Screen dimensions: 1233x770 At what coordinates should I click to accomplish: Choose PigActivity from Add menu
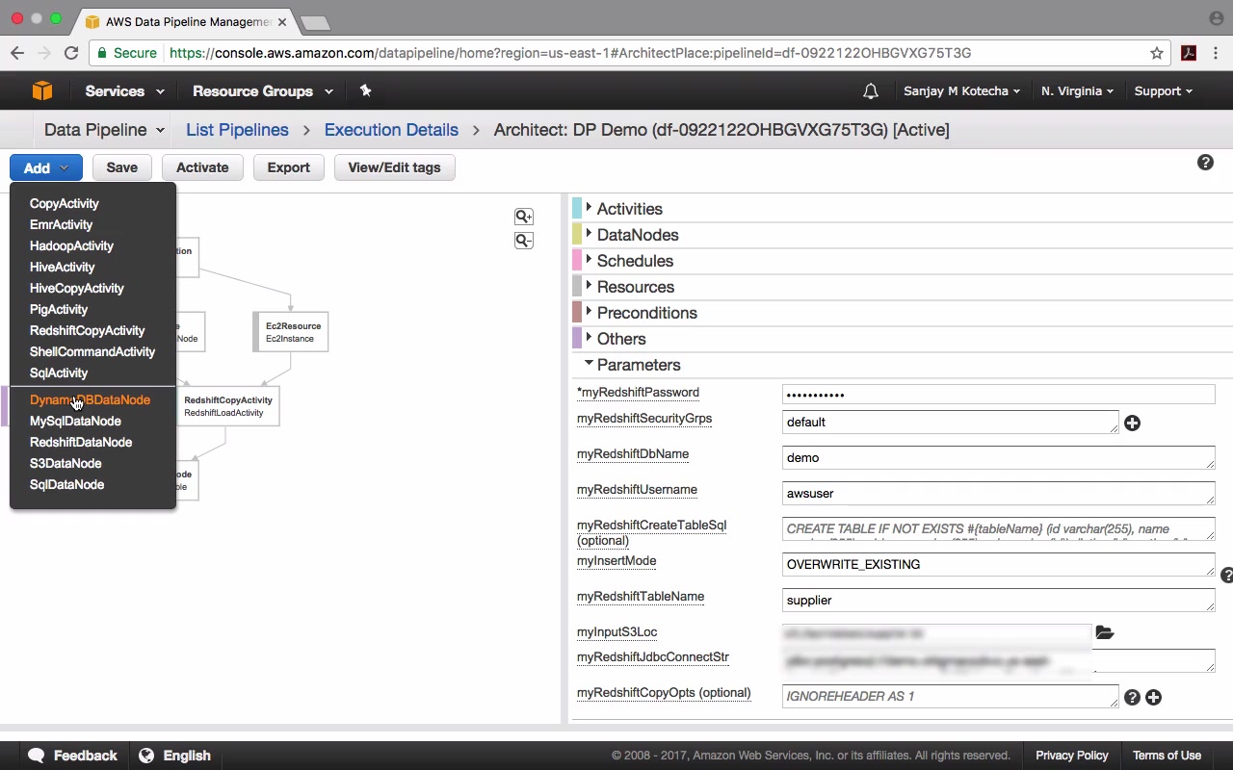58,309
